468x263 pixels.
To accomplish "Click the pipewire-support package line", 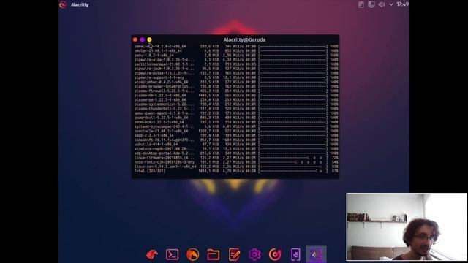I will tap(236, 77).
